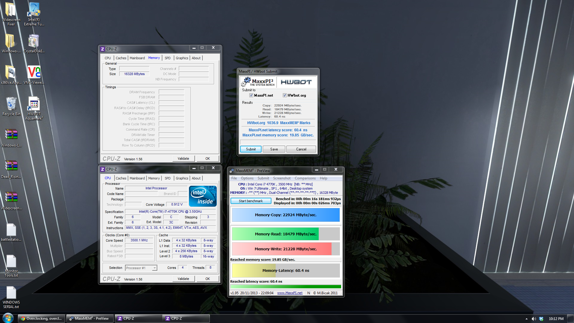This screenshot has width=574, height=323.
Task: Click the Intel inside logo in CPU-Z
Action: [203, 196]
